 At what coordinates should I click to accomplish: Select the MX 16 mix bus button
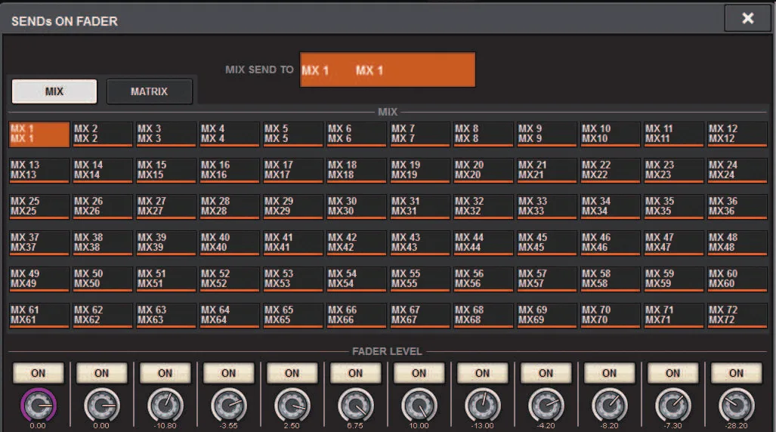coord(229,170)
